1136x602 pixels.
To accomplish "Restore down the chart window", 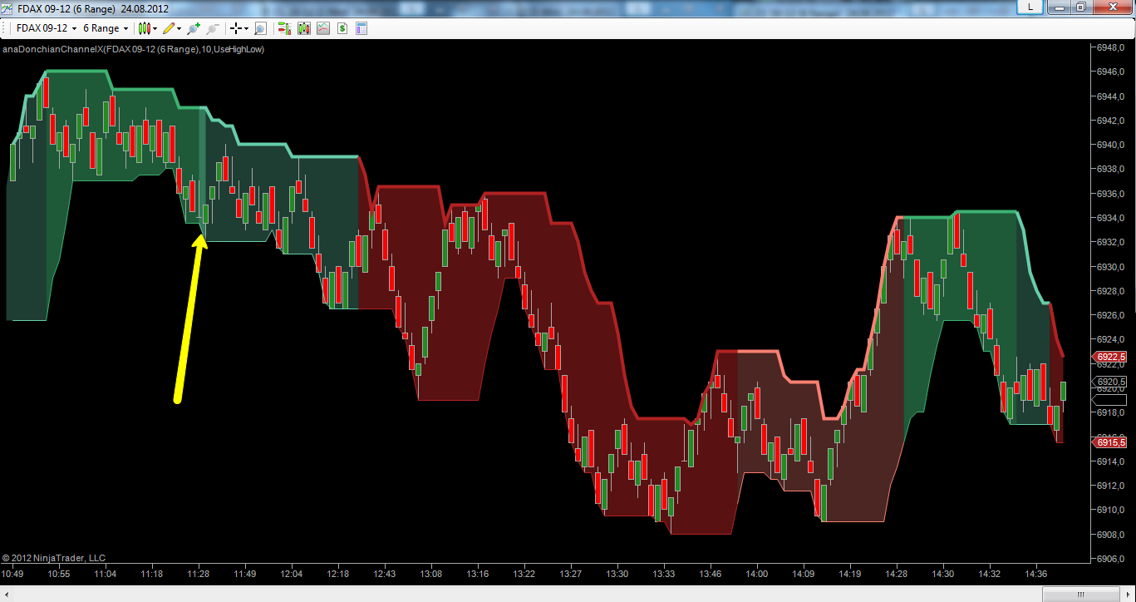I will 1081,7.
